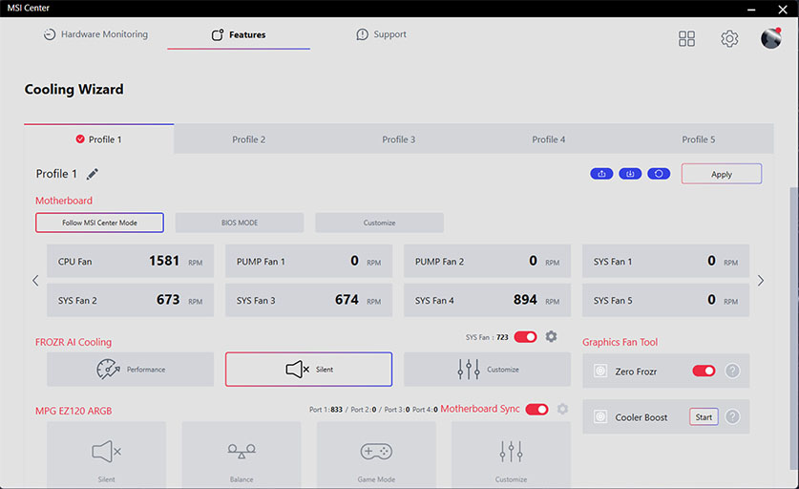Disable the Zero Frozr toggle
The image size is (799, 489).
pyautogui.click(x=704, y=371)
